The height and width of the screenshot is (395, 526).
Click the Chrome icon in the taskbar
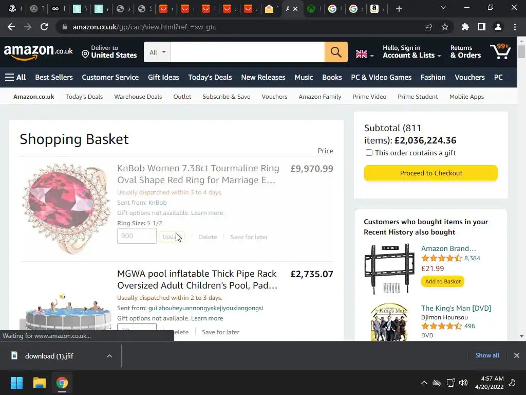[x=62, y=383]
